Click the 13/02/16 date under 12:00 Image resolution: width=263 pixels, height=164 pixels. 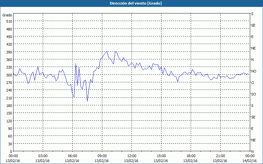tap(131, 161)
